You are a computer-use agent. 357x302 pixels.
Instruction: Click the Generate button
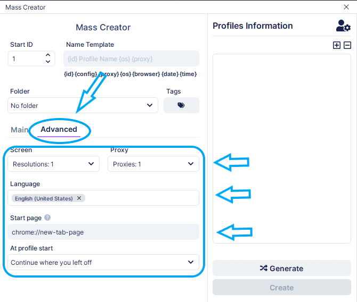point(281,269)
